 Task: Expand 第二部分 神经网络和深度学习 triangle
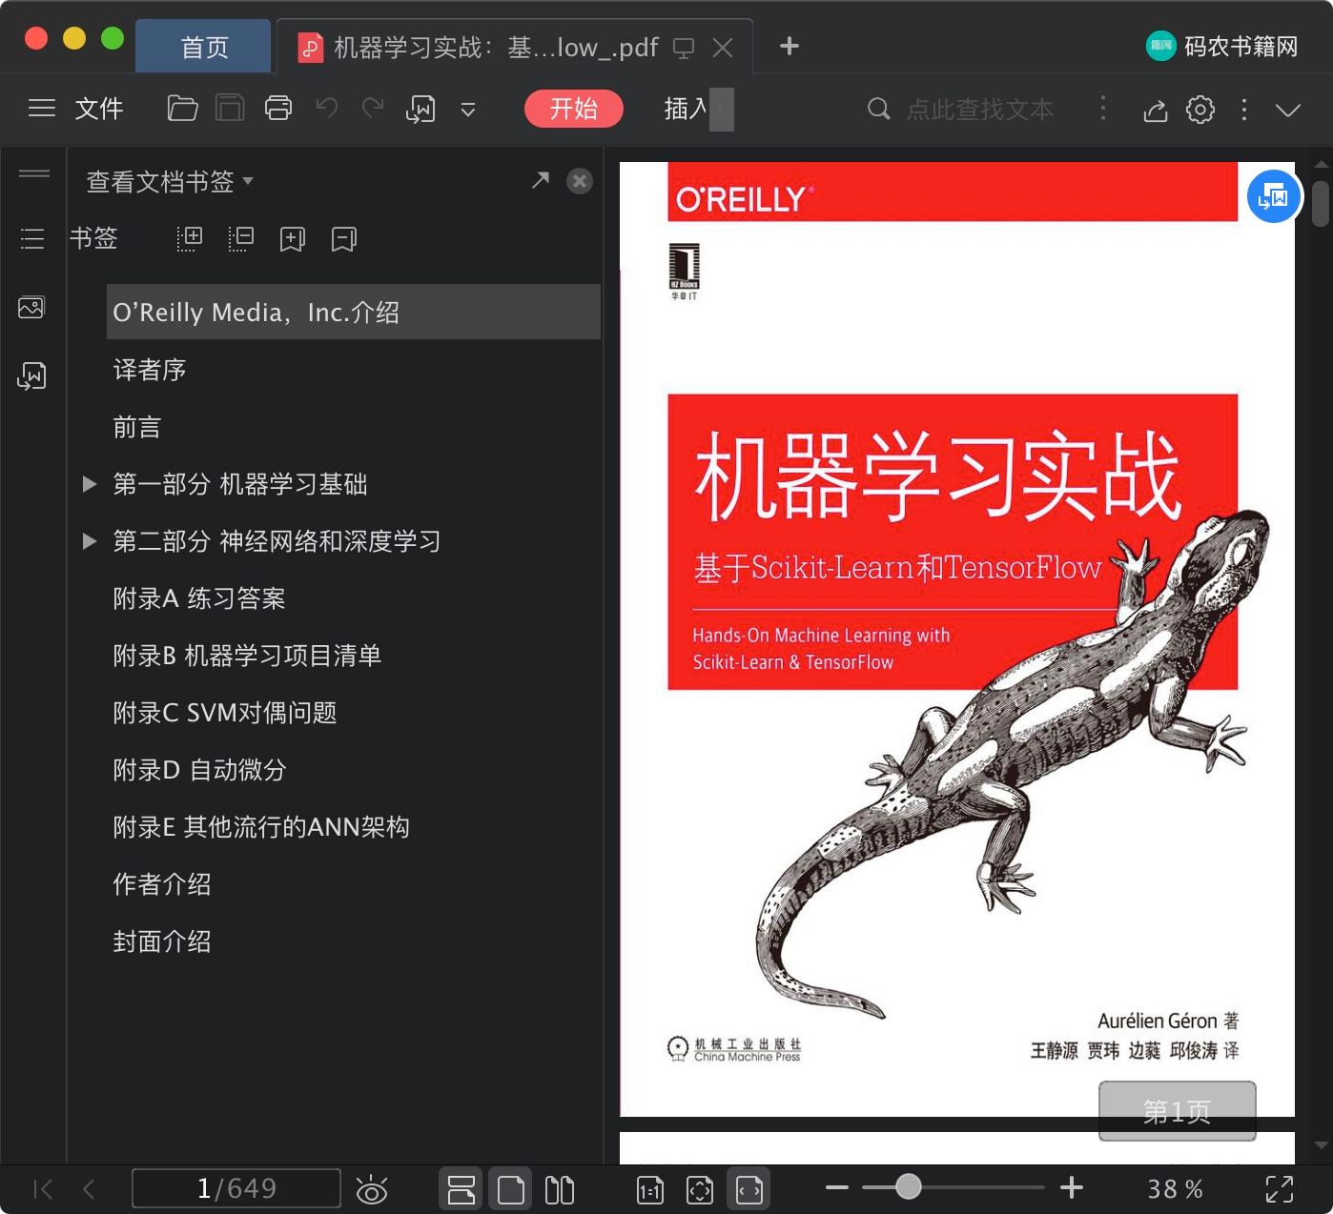click(x=90, y=541)
